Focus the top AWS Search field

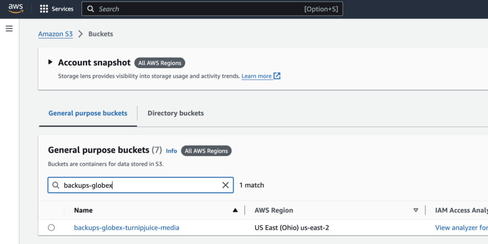point(200,9)
